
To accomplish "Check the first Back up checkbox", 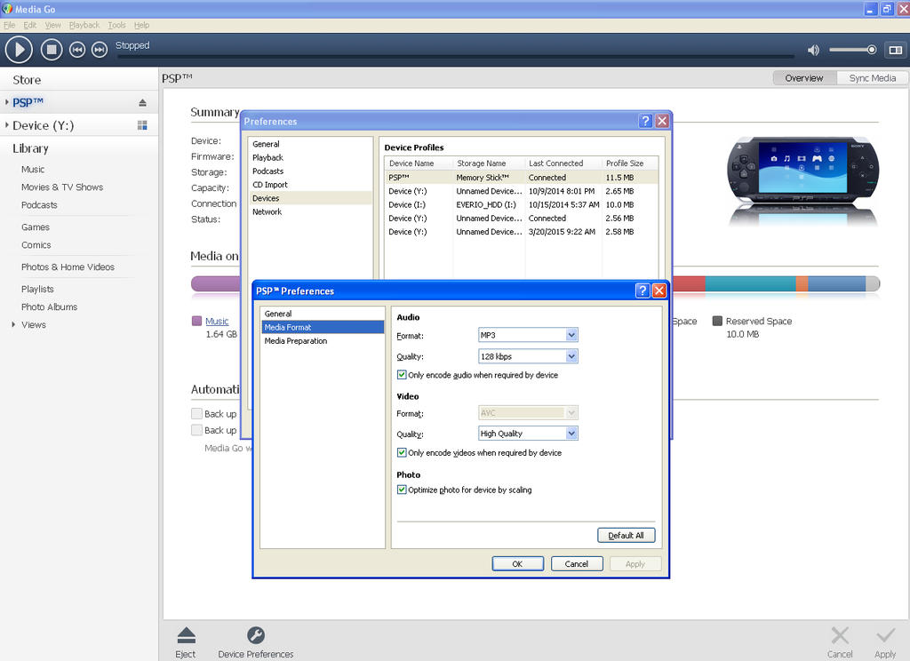I will (x=196, y=414).
